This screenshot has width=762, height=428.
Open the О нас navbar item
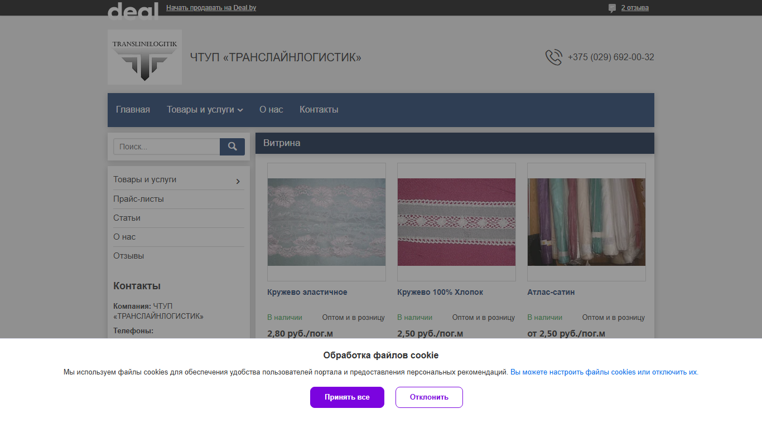pyautogui.click(x=271, y=110)
